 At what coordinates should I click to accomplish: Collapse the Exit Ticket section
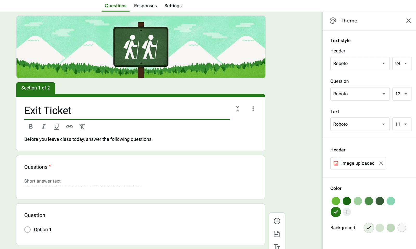(237, 109)
